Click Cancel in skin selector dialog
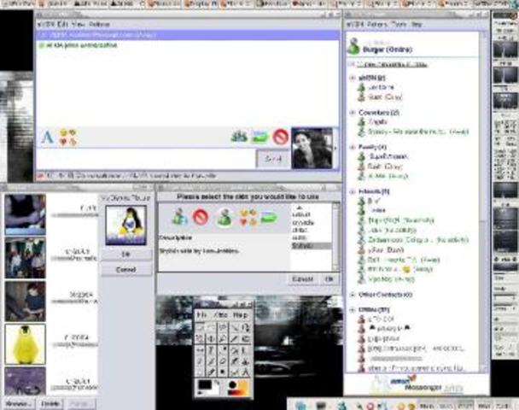519x410 pixels. (303, 279)
